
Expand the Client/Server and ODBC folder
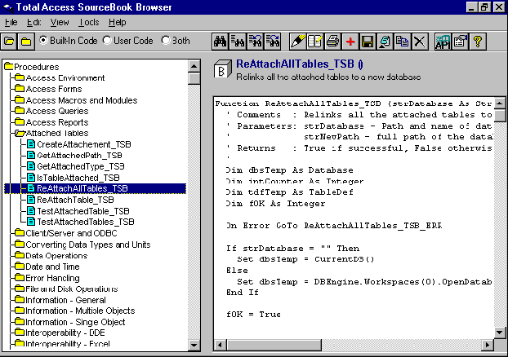(x=20, y=233)
